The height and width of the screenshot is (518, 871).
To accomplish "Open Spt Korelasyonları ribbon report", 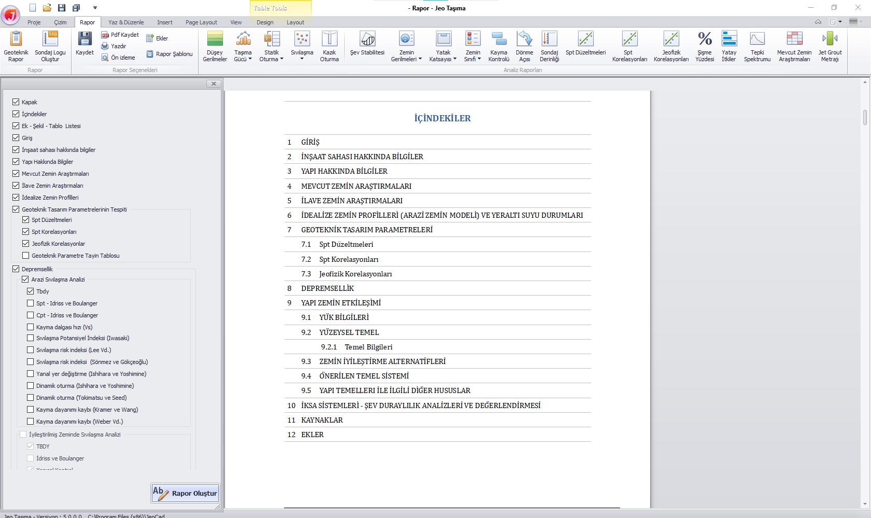I will (x=629, y=46).
